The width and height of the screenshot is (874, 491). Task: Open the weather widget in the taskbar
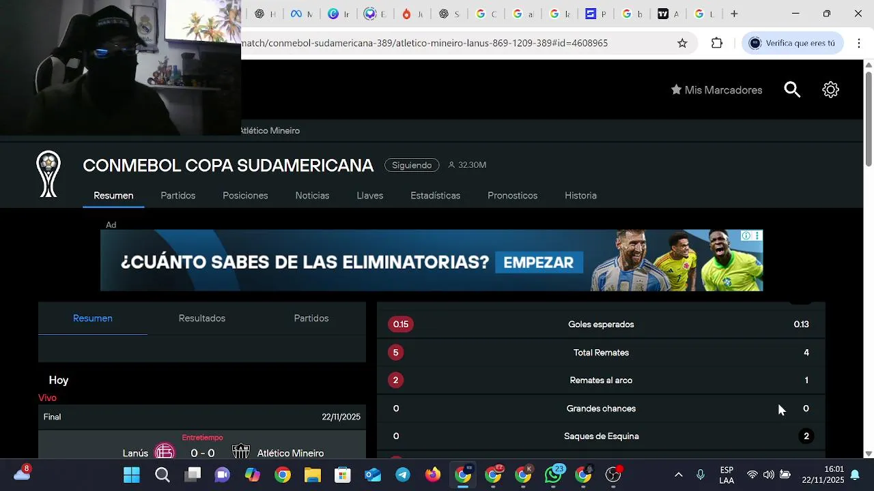pos(22,474)
